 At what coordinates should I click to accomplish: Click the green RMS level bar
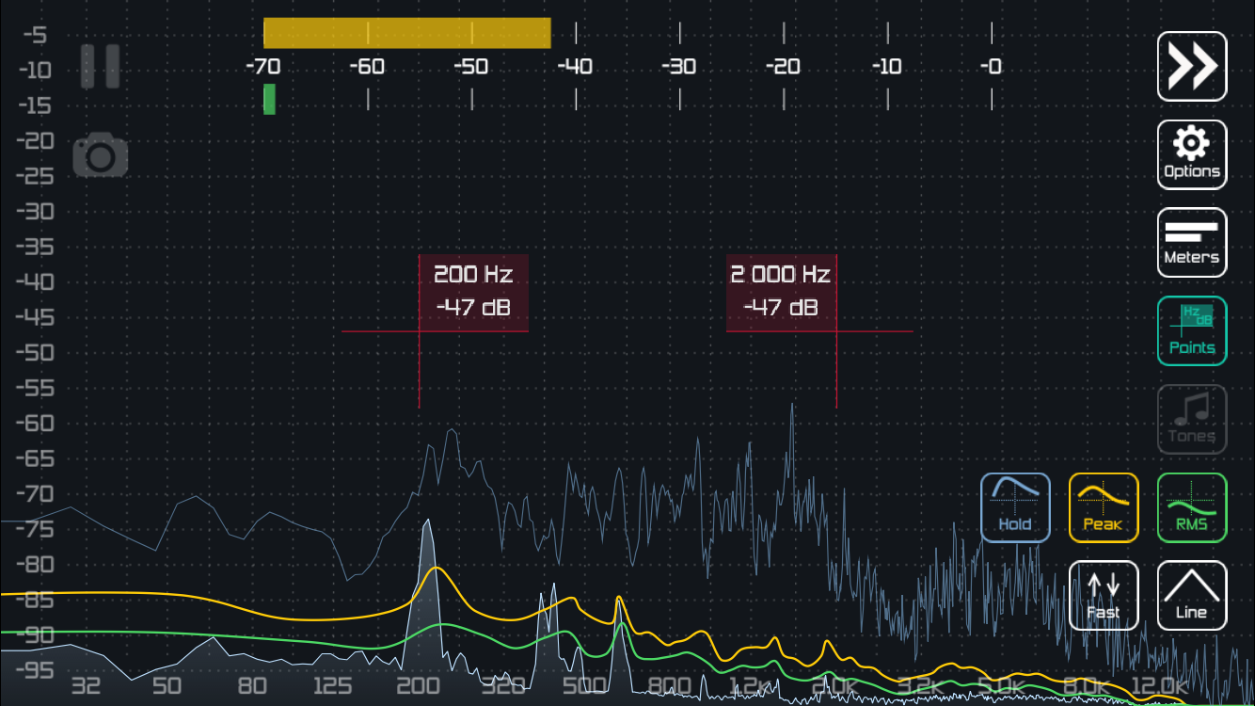pos(269,99)
